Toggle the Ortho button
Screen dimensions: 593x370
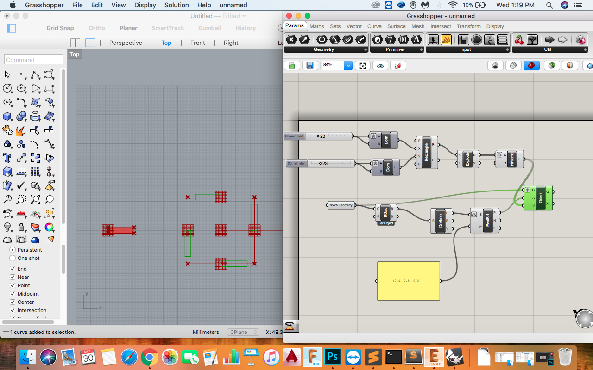point(97,28)
